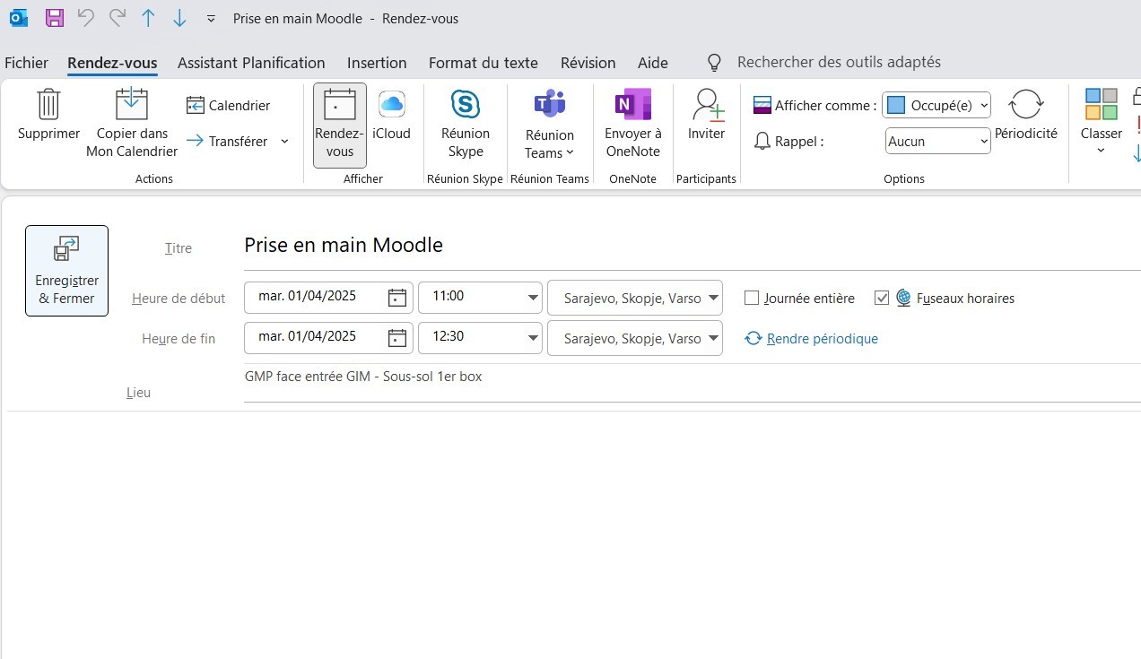This screenshot has height=659, width=1141.
Task: Expand the Transférer dropdown arrow
Action: point(284,141)
